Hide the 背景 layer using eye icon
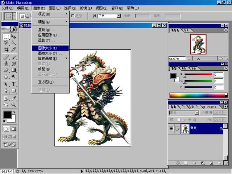232x174 pixels. (x=171, y=129)
